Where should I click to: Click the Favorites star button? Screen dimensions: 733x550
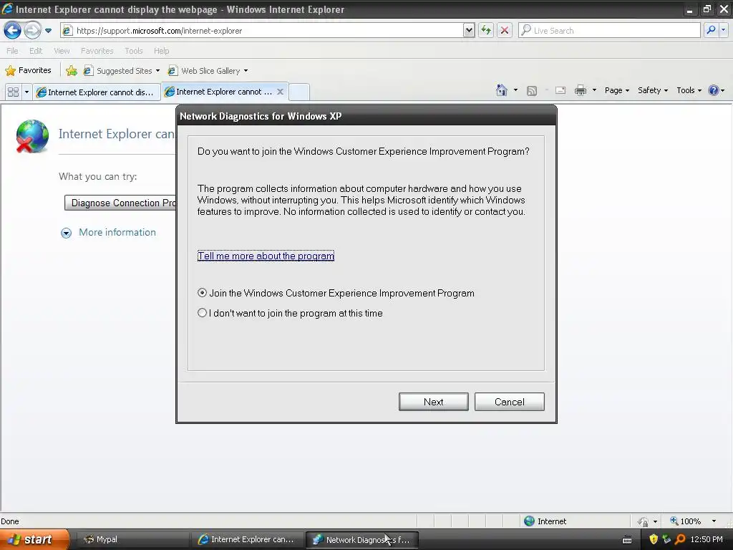28,71
